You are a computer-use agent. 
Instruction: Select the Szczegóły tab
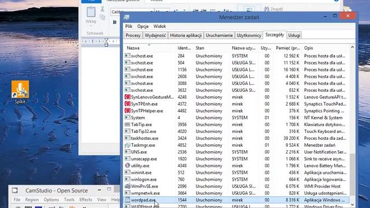click(x=275, y=35)
